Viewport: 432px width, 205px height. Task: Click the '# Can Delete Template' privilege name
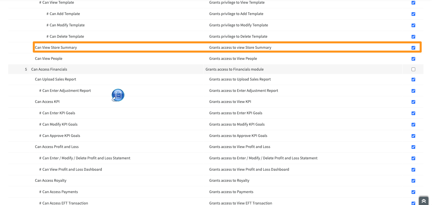[x=65, y=36]
